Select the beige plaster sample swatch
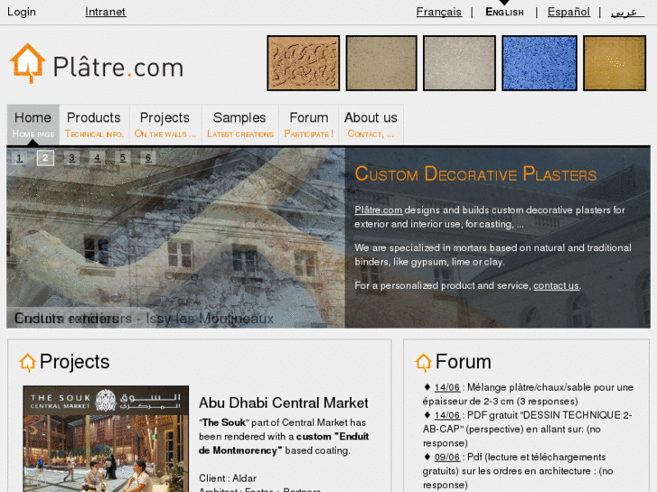This screenshot has width=657, height=492. coord(381,63)
